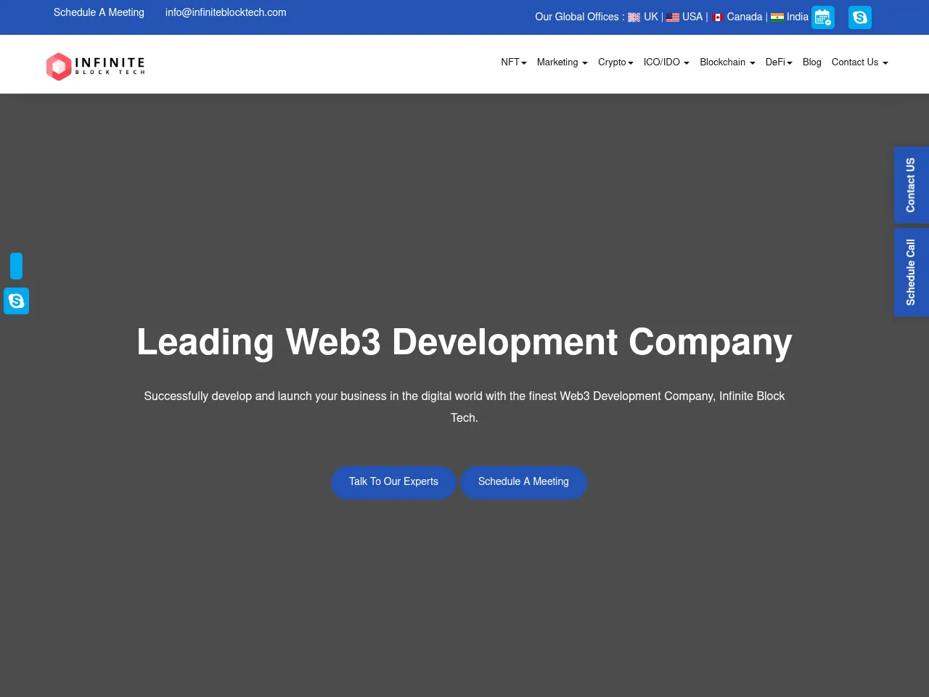Viewport: 929px width, 697px height.
Task: Click the calendar schedule icon in top bar
Action: tap(822, 17)
